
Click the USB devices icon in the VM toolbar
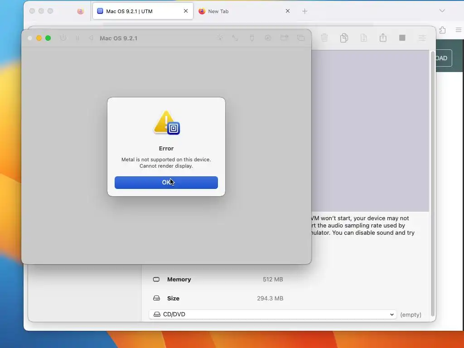pyautogui.click(x=252, y=38)
